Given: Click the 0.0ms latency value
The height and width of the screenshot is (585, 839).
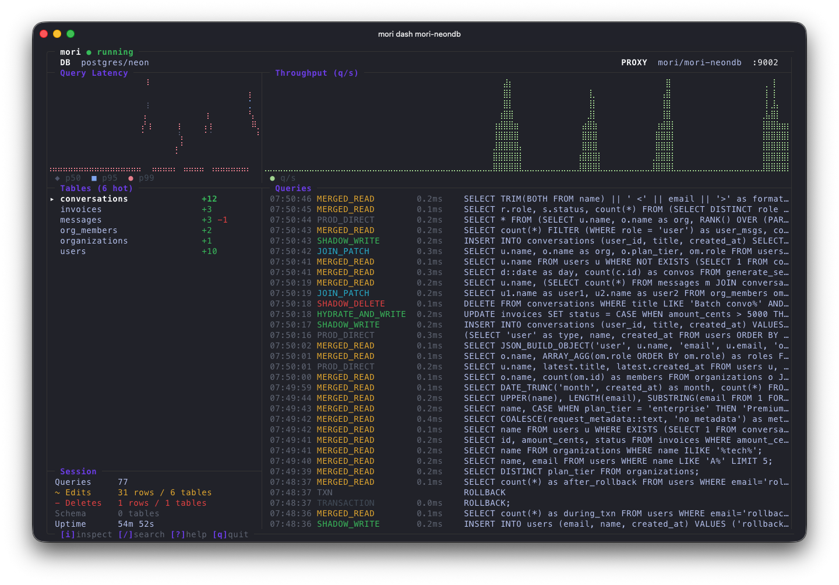Looking at the screenshot, I should (x=429, y=503).
